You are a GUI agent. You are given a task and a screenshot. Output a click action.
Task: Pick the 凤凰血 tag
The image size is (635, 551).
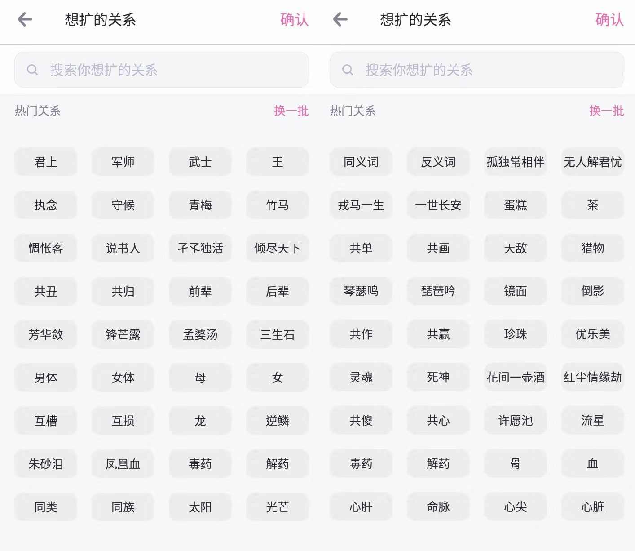click(x=123, y=464)
